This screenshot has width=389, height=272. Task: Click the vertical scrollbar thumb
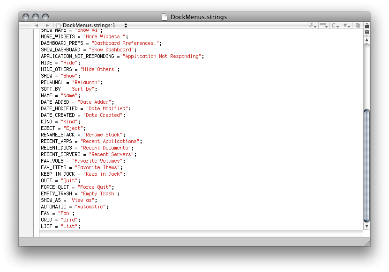point(367,166)
